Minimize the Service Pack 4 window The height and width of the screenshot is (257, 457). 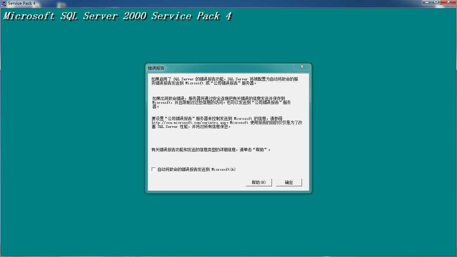pyautogui.click(x=427, y=2)
